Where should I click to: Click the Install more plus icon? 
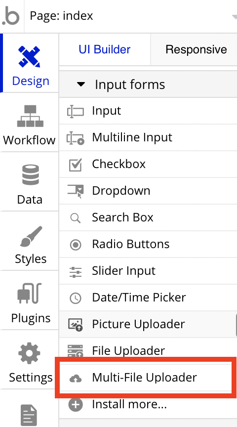[76, 405]
